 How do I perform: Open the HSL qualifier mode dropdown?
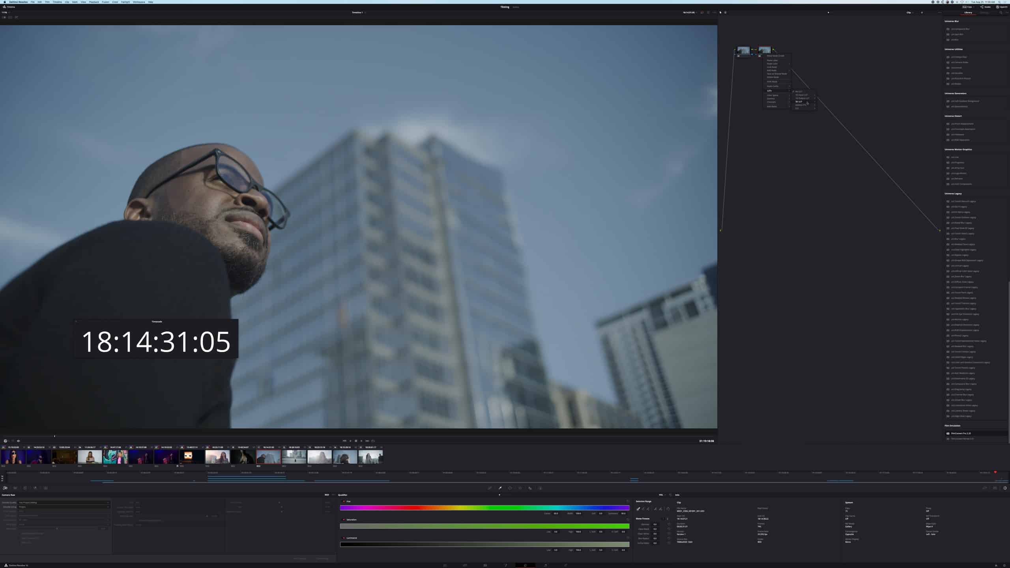coord(662,495)
